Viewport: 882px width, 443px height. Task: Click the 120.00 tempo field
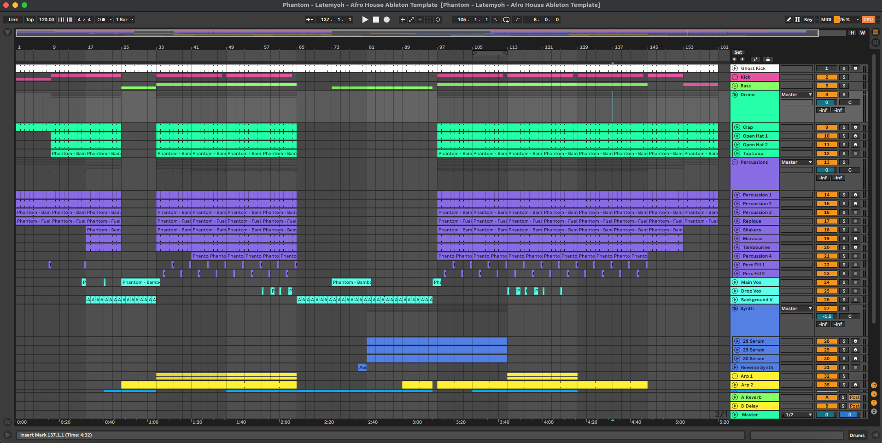(47, 20)
